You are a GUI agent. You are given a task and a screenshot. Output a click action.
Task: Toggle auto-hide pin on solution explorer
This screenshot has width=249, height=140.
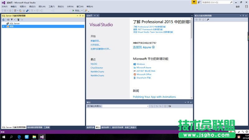243,16
